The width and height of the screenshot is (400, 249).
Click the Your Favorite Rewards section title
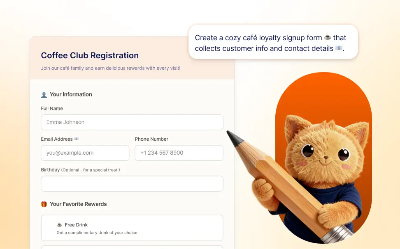tap(78, 204)
